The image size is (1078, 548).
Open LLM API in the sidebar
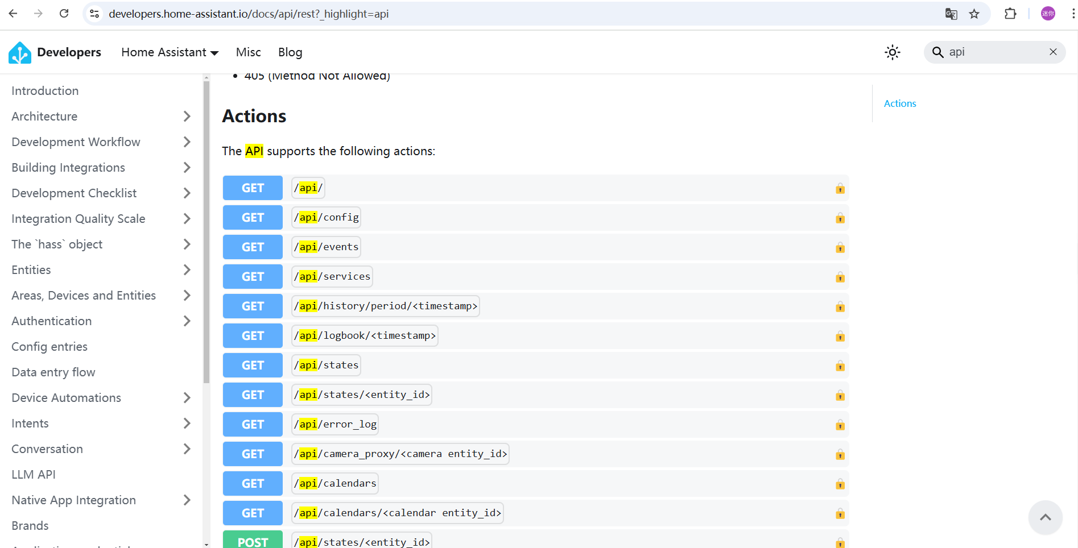(x=34, y=475)
